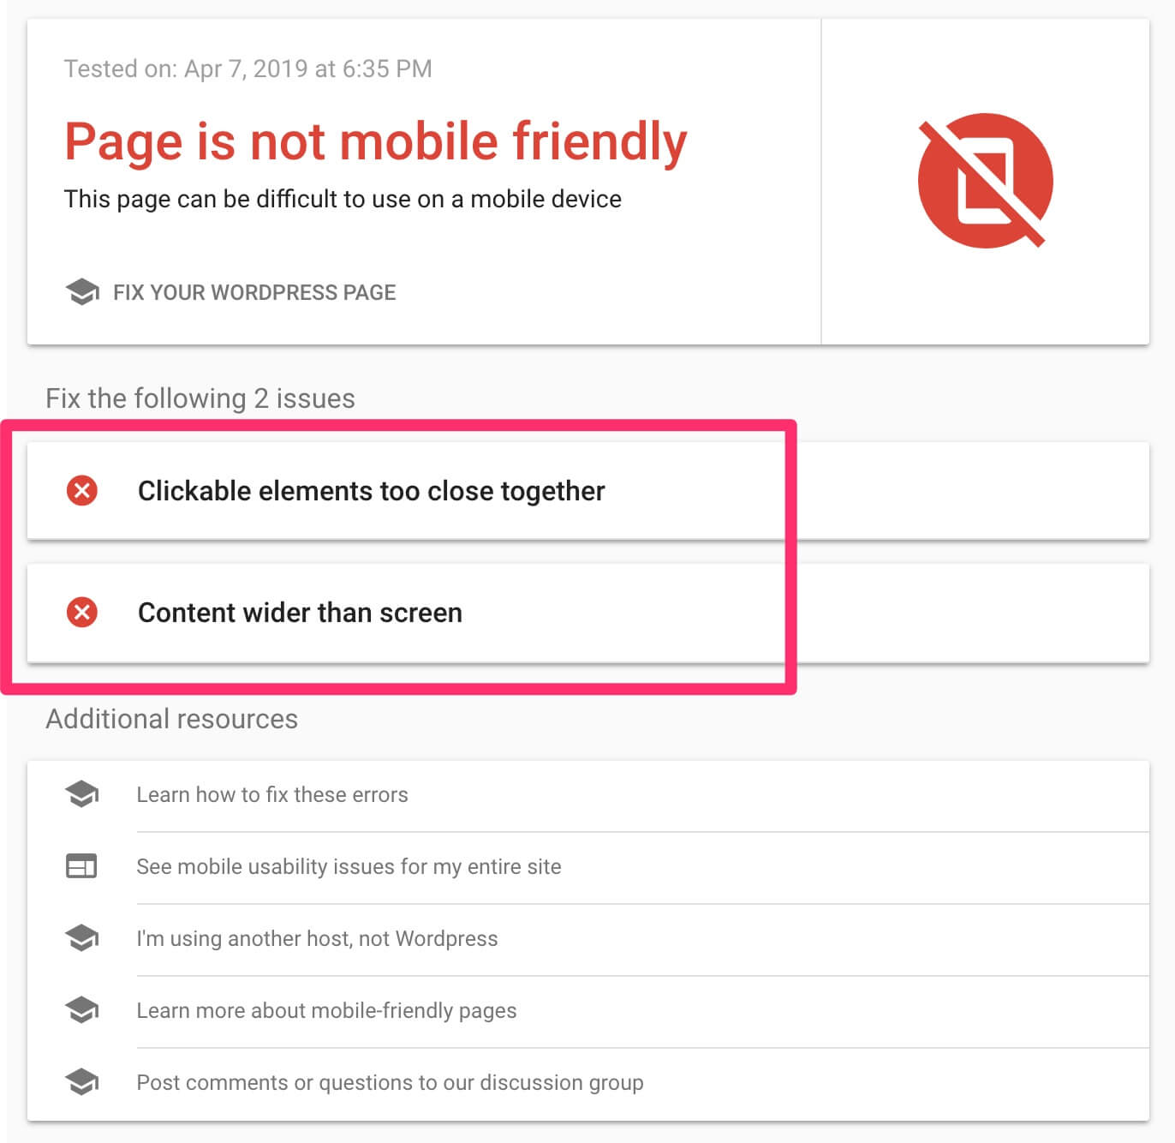Open Post comments or questions to discussion group
This screenshot has width=1175, height=1143.
[x=390, y=1082]
